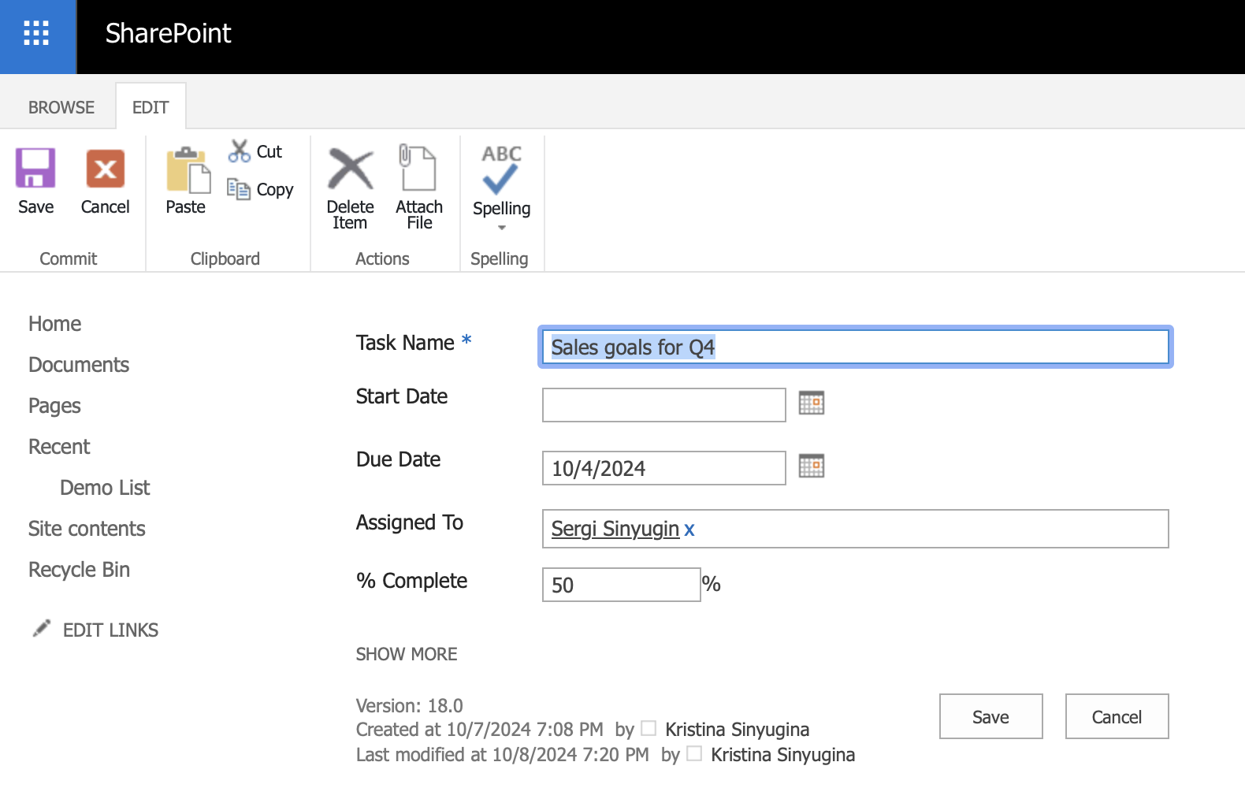The height and width of the screenshot is (788, 1245).
Task: Delete this item with Delete Item
Action: [351, 169]
